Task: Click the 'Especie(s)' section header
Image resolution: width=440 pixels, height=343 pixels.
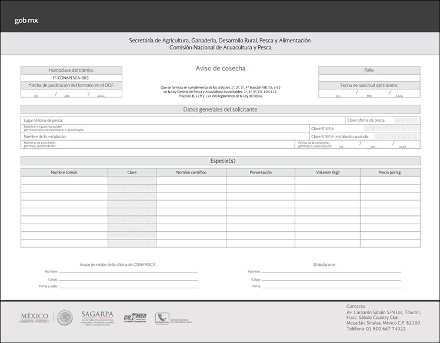Action: [220, 161]
